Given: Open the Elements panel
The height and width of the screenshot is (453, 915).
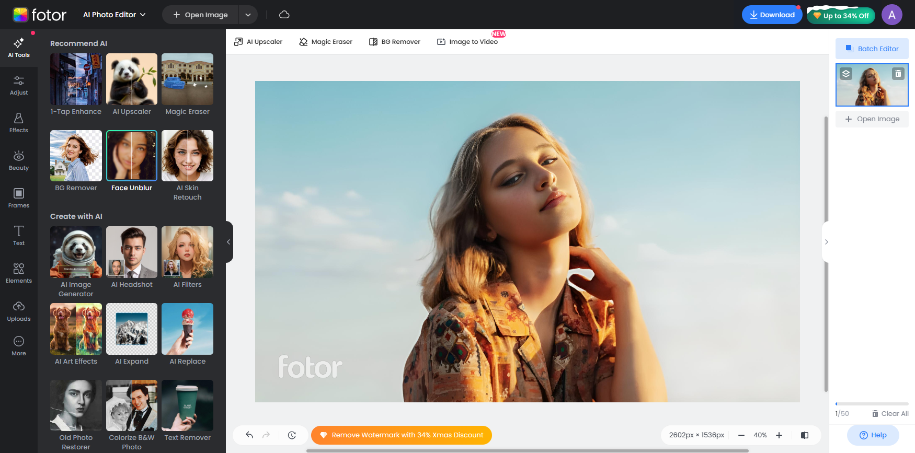Looking at the screenshot, I should pos(19,274).
